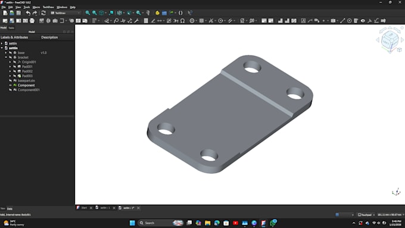Open the Help menu
The image size is (405, 228).
pyautogui.click(x=73, y=7)
